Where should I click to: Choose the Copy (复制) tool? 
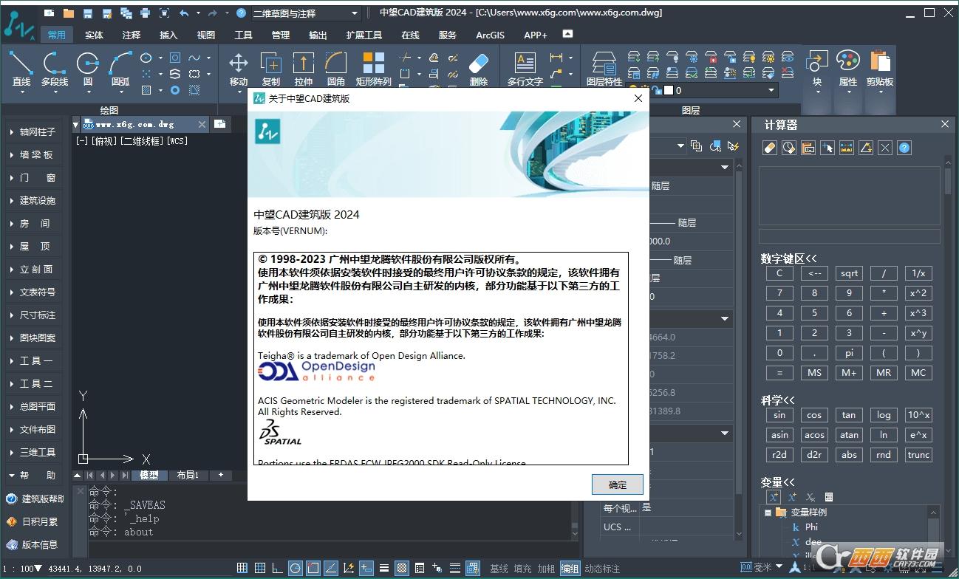point(271,70)
